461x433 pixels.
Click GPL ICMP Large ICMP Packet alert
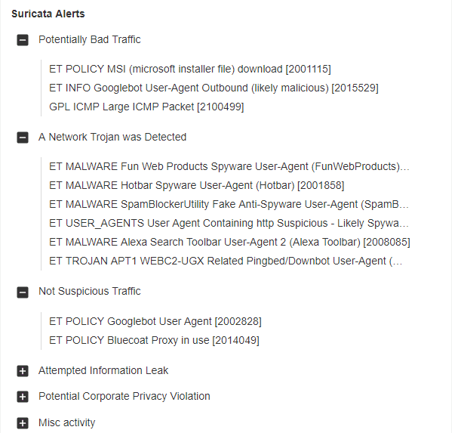click(146, 107)
